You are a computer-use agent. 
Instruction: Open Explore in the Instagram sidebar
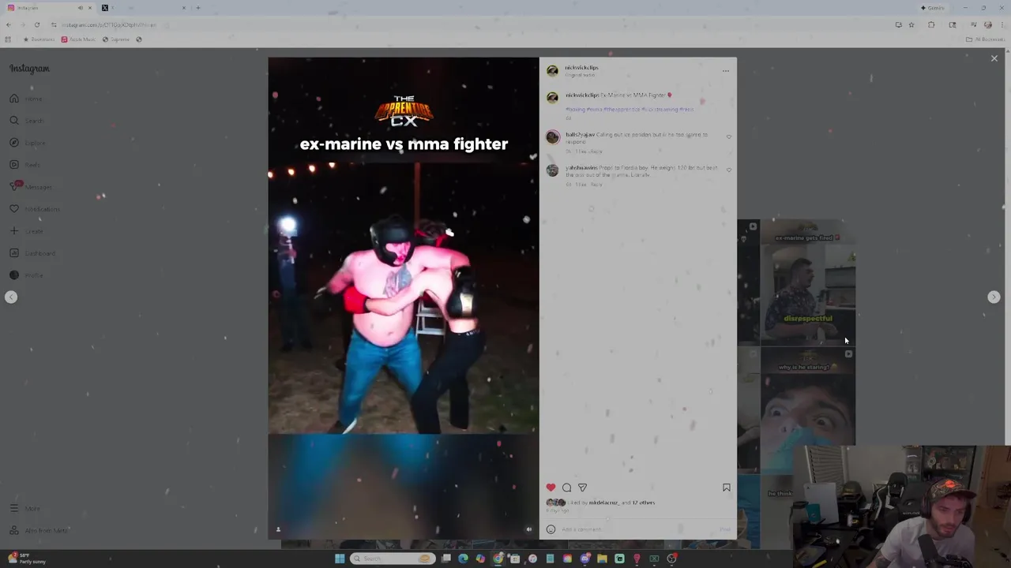coord(28,143)
